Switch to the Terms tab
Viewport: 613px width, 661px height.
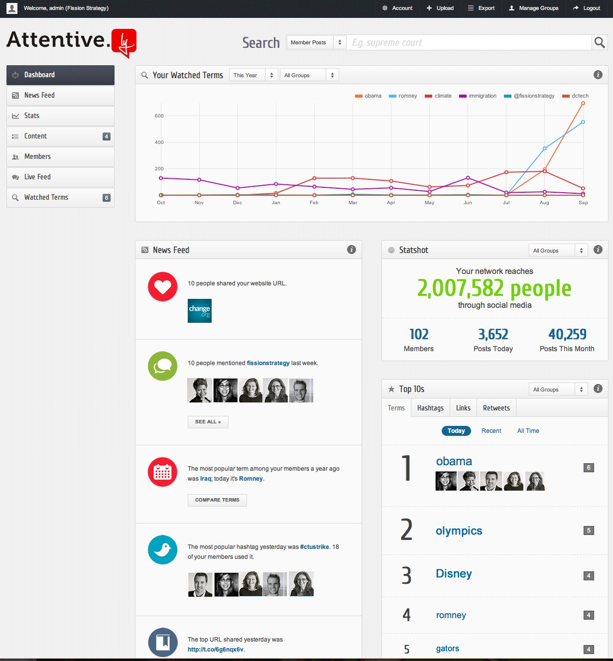pos(396,408)
